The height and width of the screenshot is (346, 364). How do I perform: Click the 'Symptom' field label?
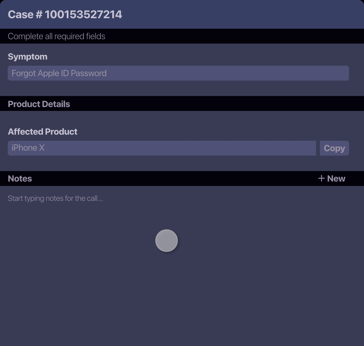[28, 57]
